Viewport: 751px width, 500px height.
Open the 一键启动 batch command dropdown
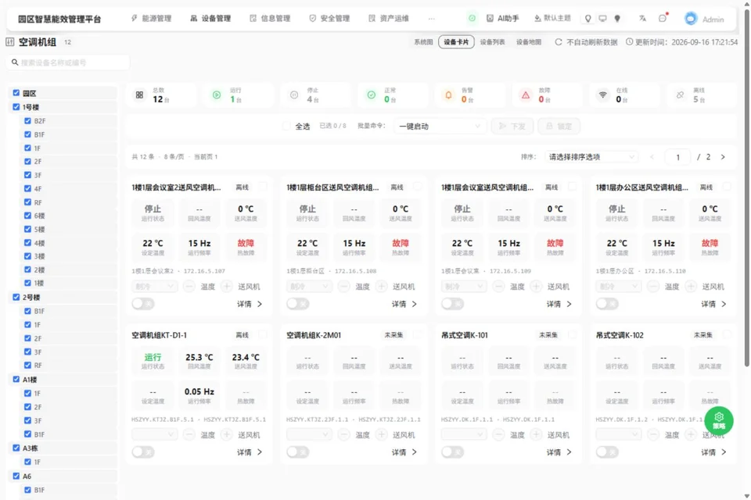[x=440, y=126]
